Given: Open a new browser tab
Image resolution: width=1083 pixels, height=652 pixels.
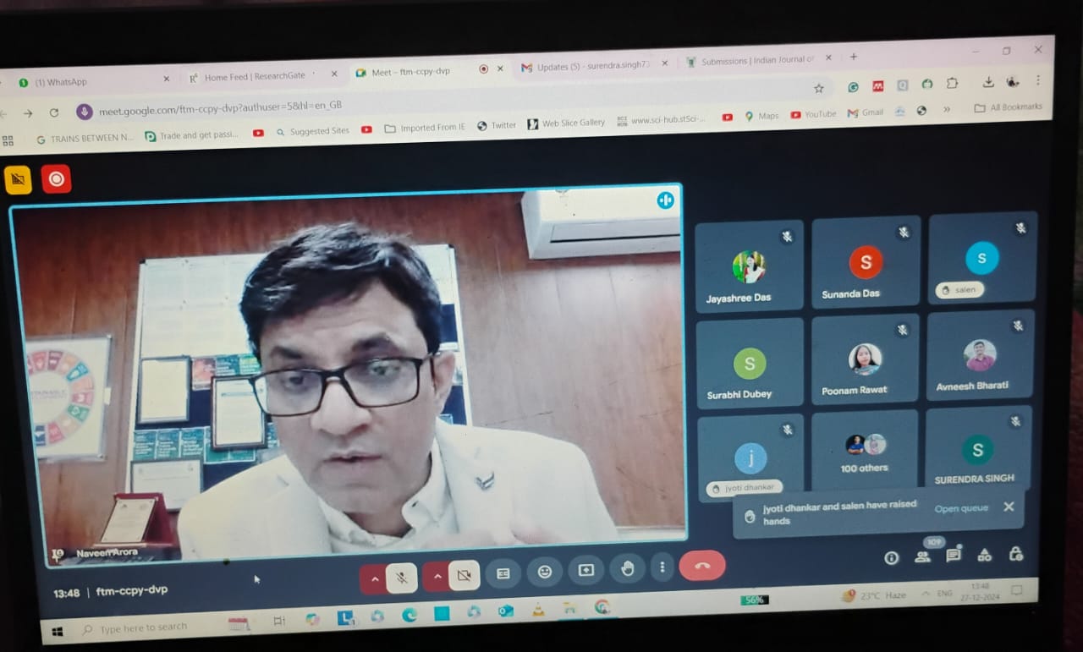Looking at the screenshot, I should point(853,57).
